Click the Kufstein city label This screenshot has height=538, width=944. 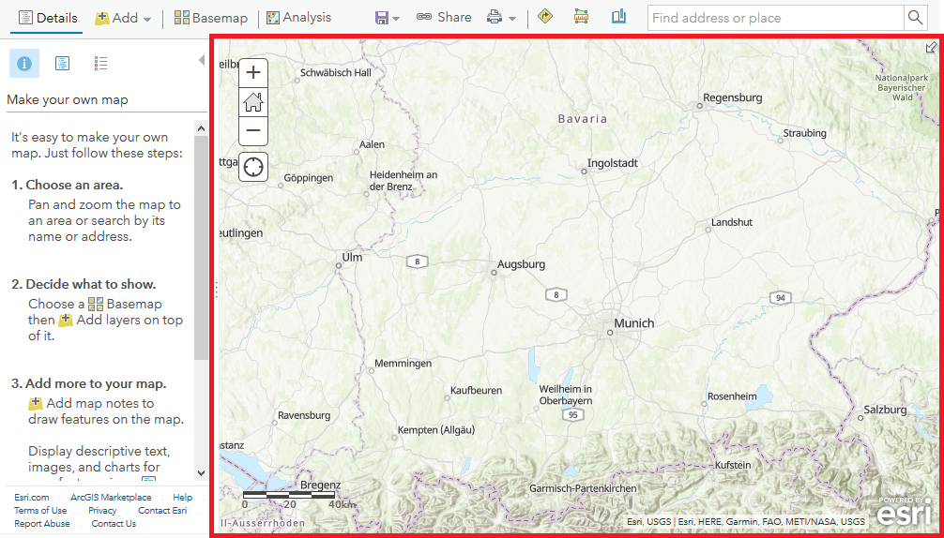[733, 465]
